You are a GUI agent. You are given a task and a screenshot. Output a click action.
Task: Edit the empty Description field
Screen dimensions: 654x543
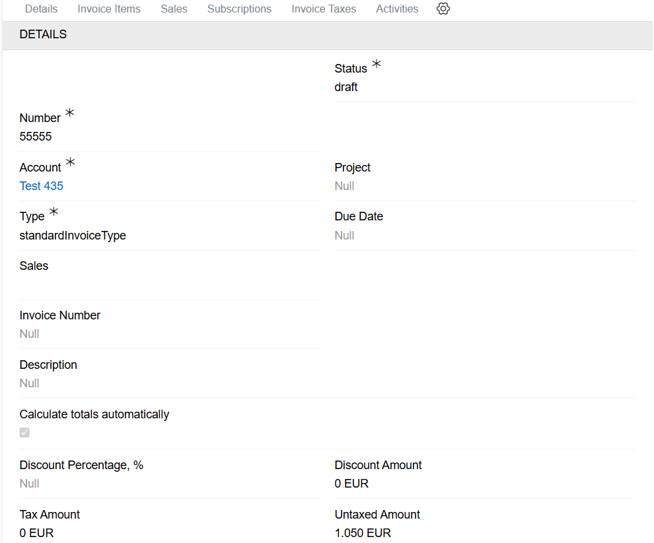tap(29, 383)
